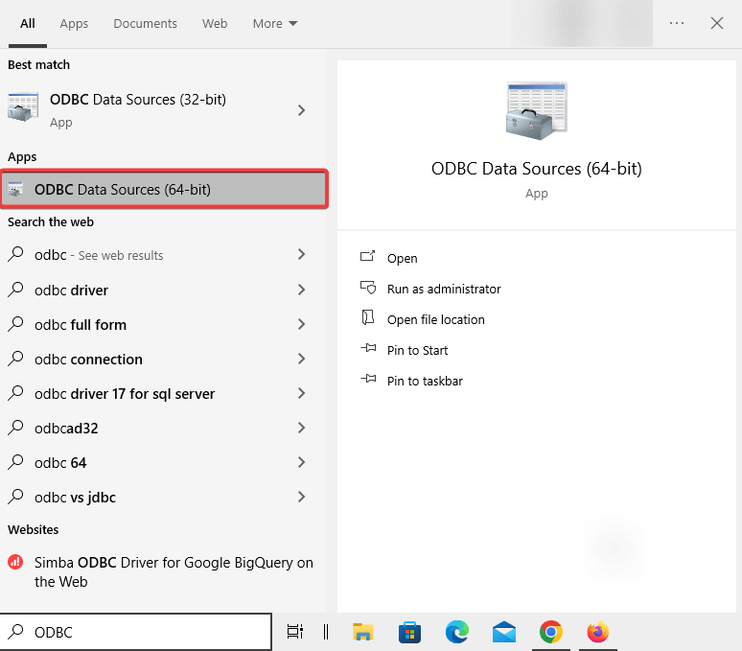Open the Mail app from the taskbar

pos(504,632)
